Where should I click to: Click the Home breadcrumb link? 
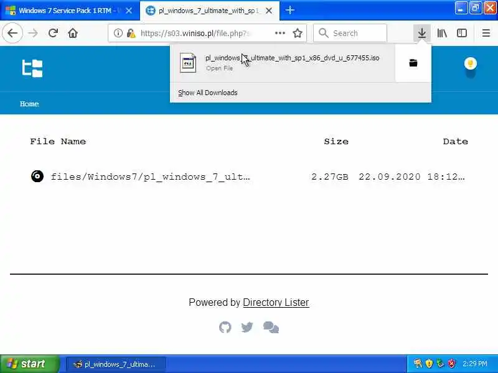[x=29, y=104]
